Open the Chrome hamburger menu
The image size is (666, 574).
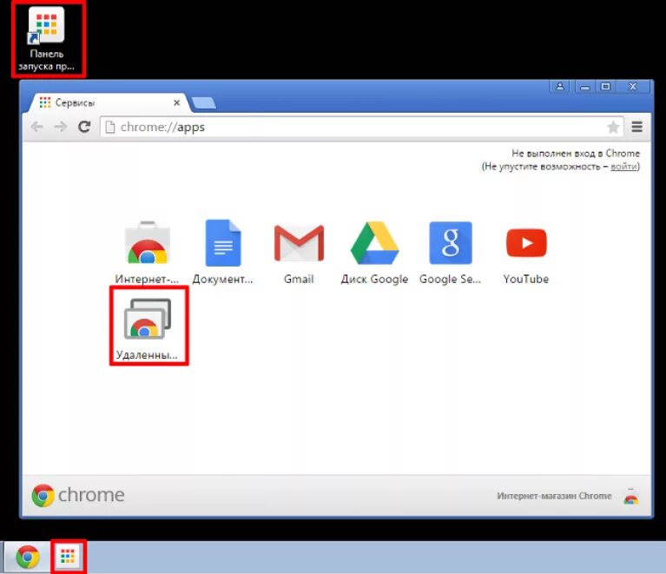point(636,127)
